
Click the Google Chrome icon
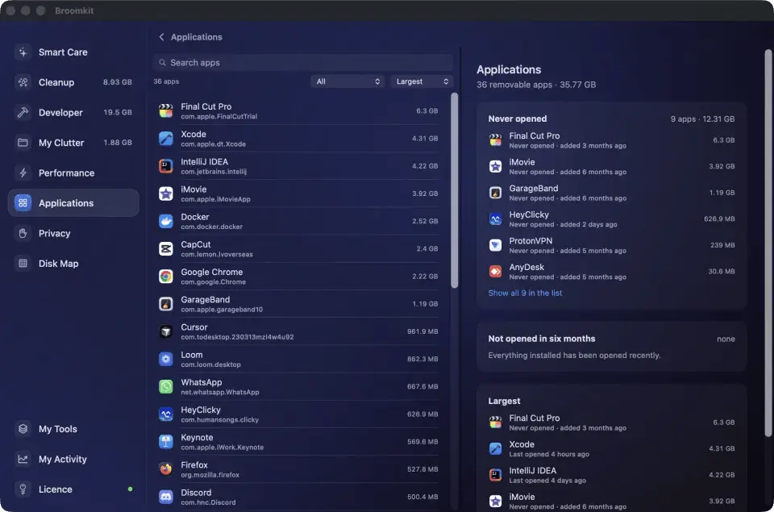coord(166,277)
